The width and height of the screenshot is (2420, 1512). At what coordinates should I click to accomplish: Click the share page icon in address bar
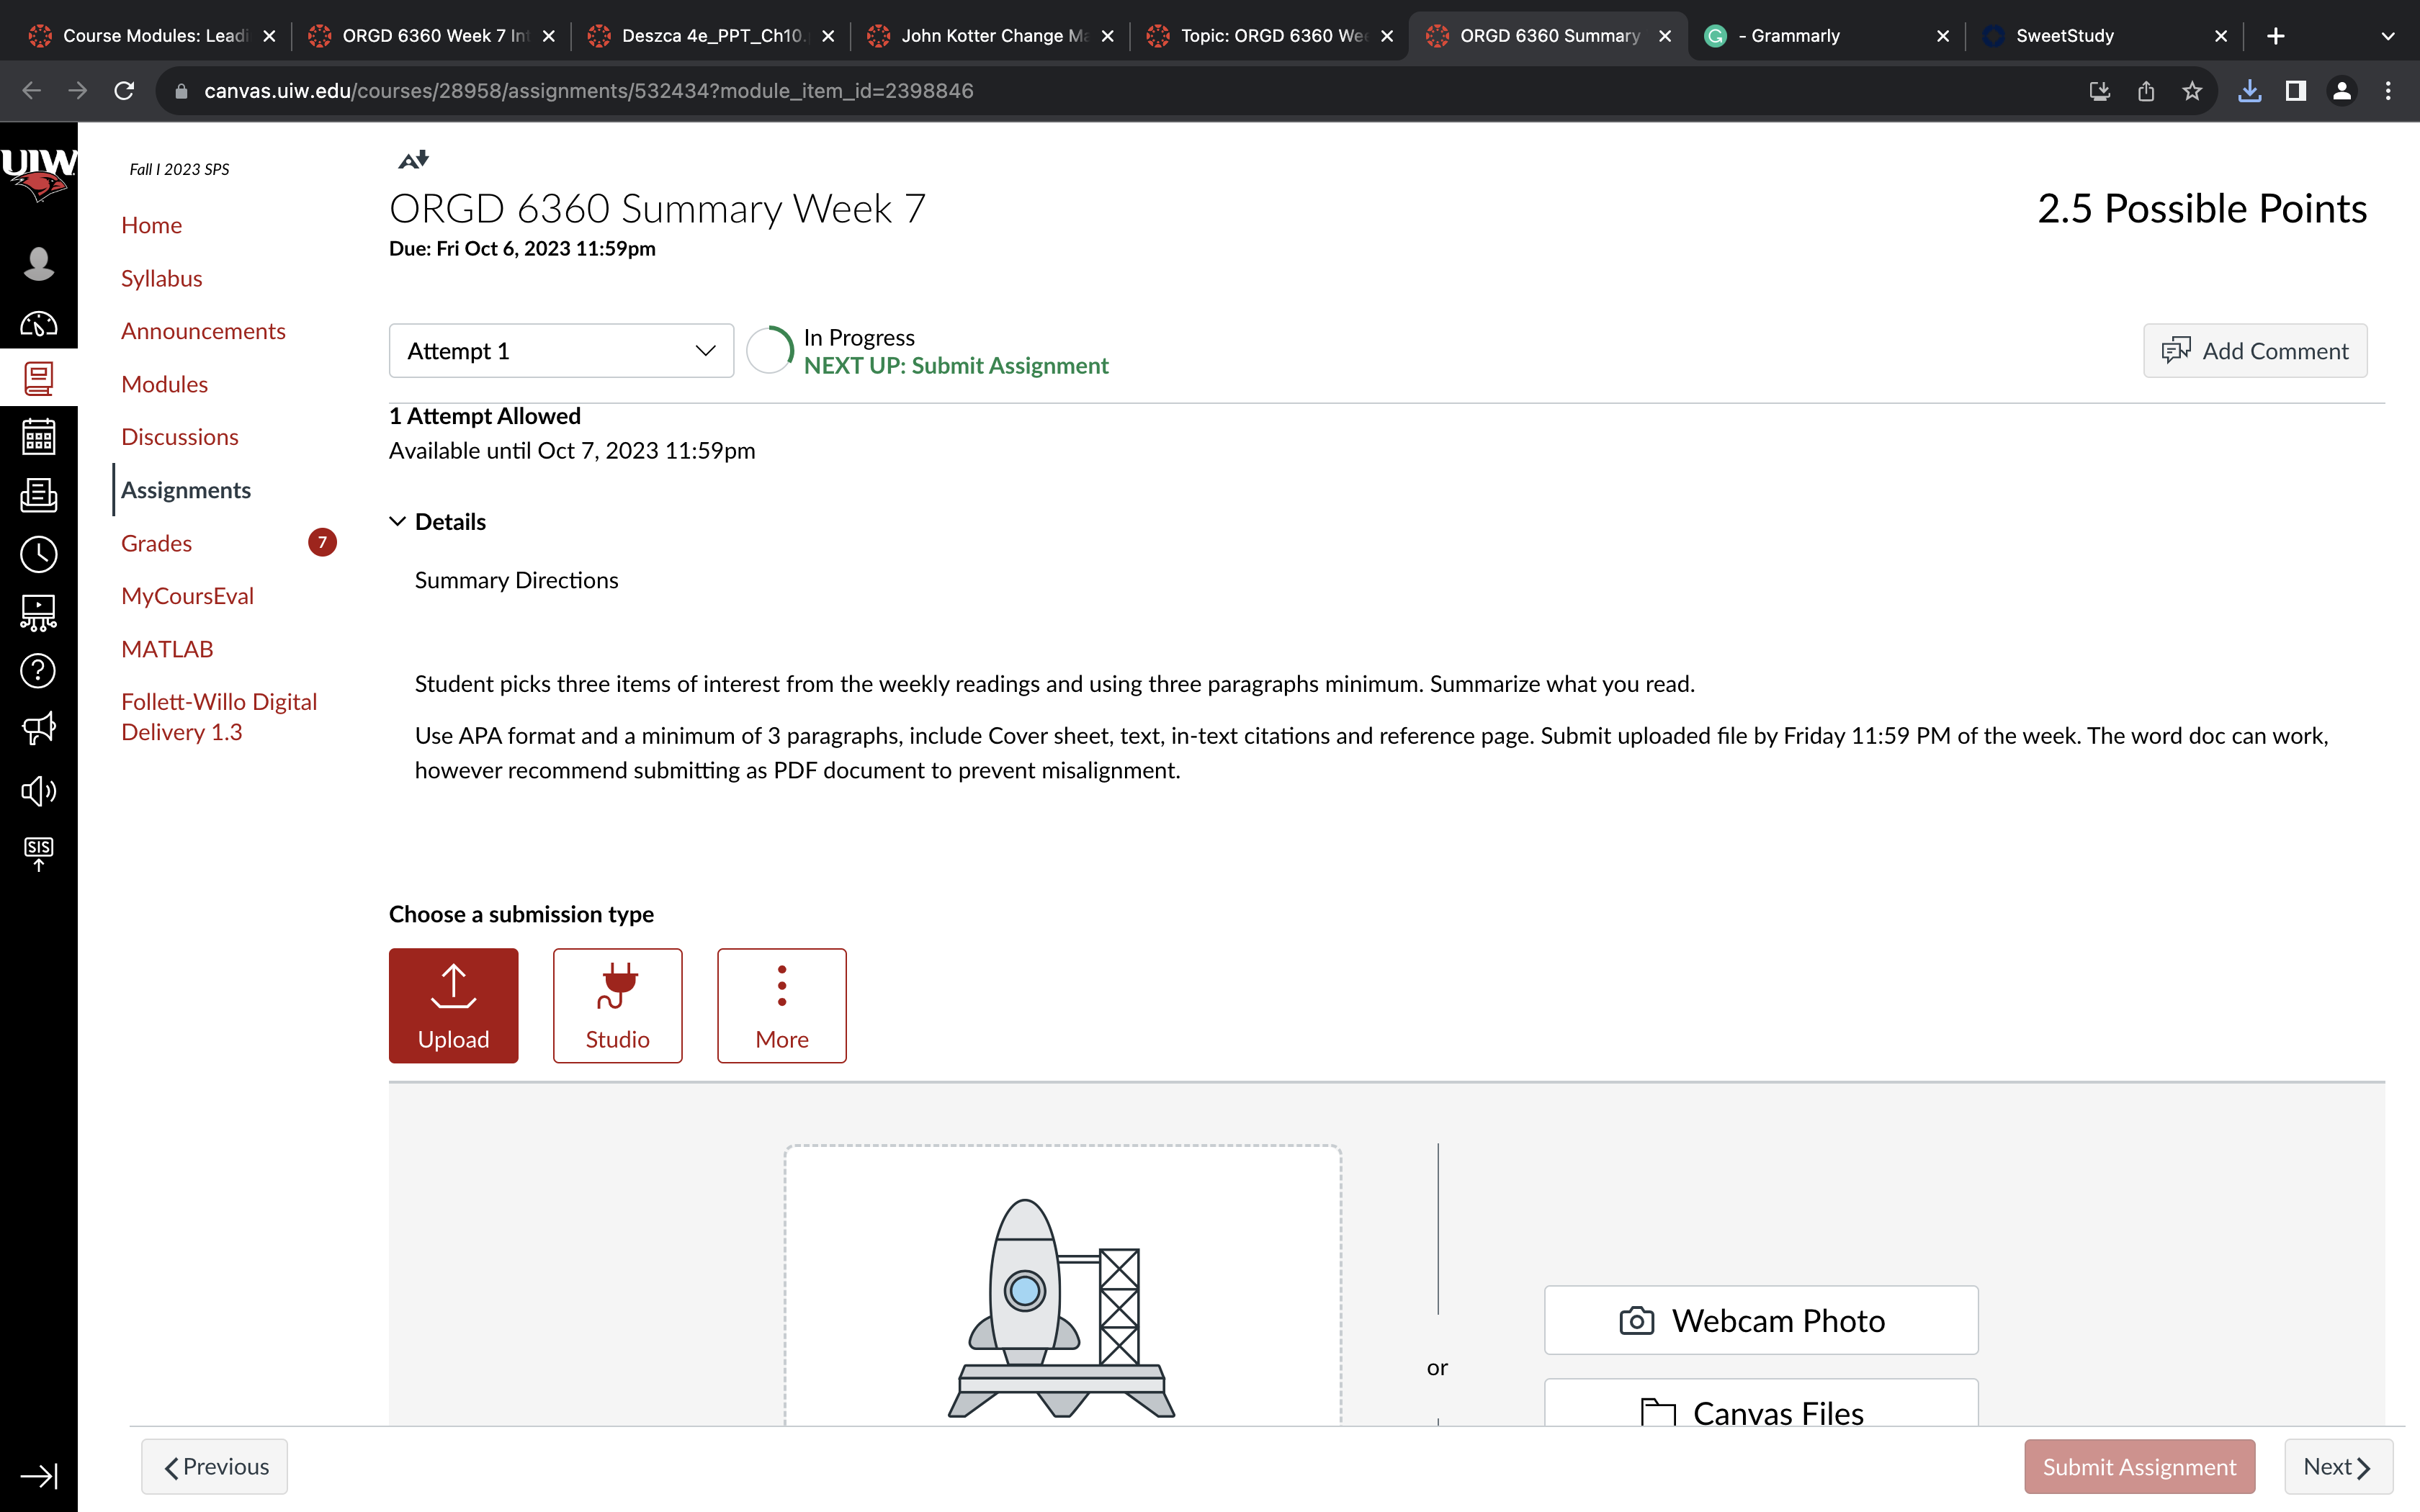[x=2146, y=91]
